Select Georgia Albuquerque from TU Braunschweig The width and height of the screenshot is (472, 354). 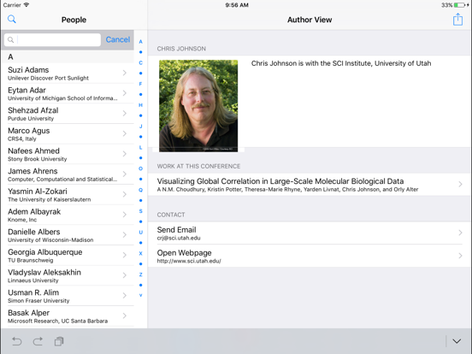tap(68, 256)
